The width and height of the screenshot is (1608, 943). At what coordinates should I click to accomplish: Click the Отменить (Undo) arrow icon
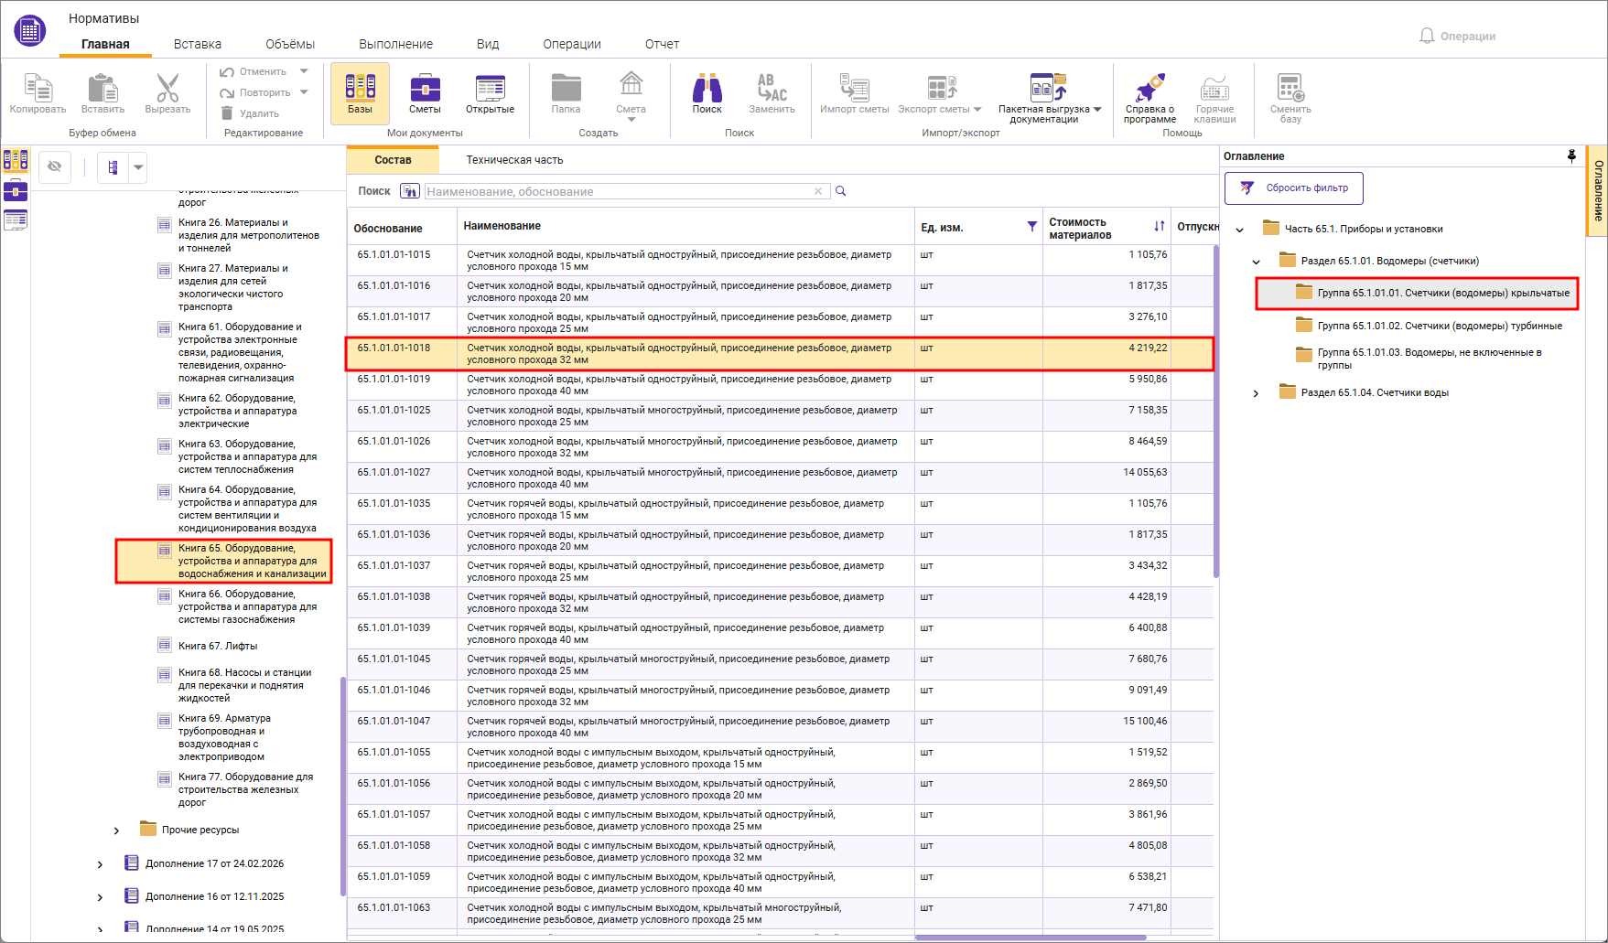(x=227, y=71)
